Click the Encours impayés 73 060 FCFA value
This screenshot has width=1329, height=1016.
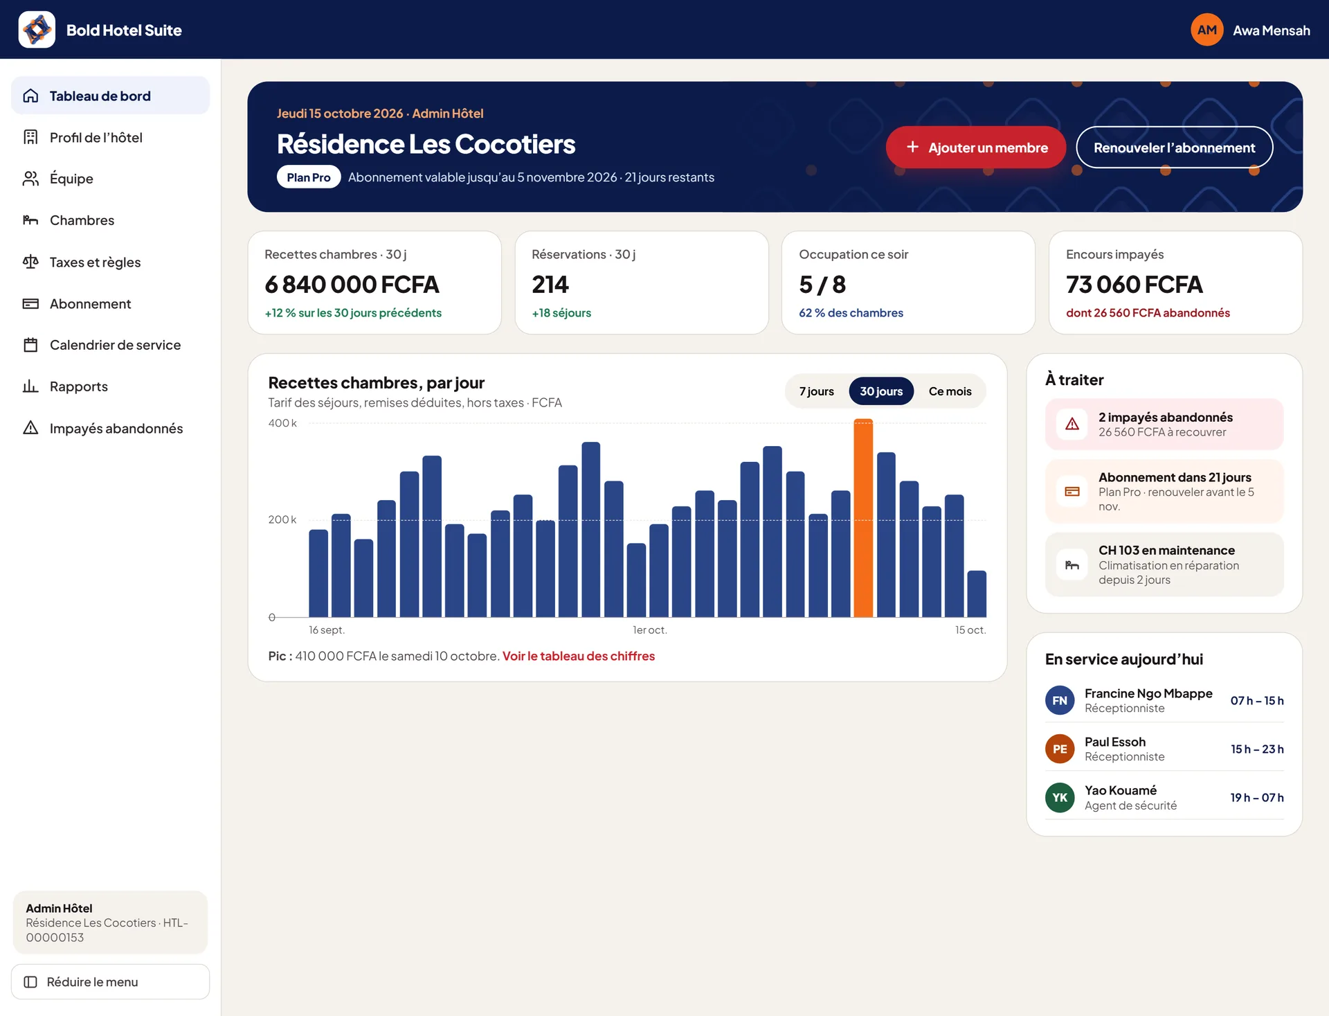coord(1134,285)
